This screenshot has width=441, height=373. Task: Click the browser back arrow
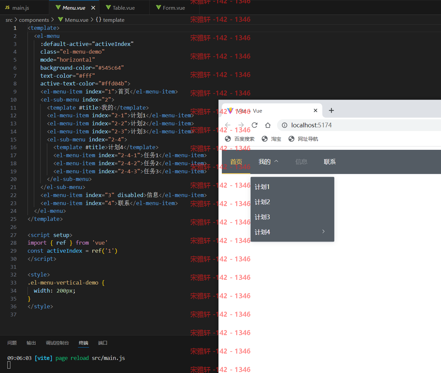pyautogui.click(x=228, y=125)
